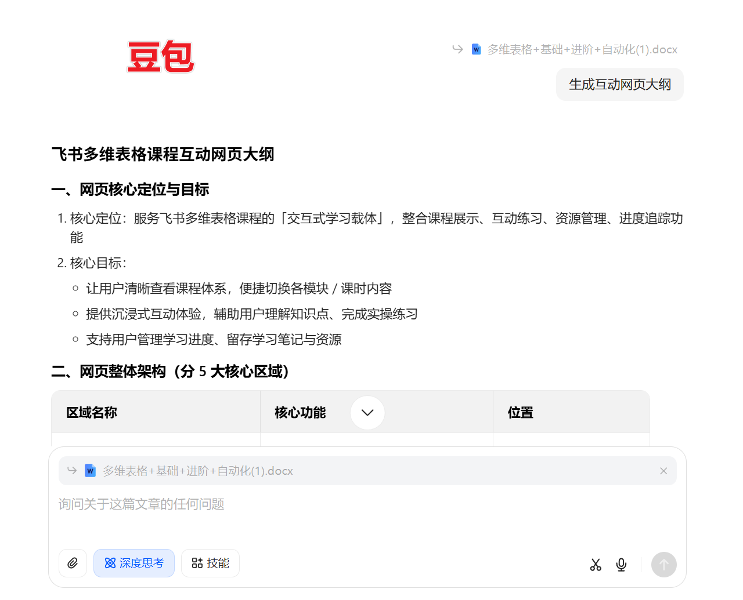
Task: Click the 核心目标 list item
Action: [92, 263]
